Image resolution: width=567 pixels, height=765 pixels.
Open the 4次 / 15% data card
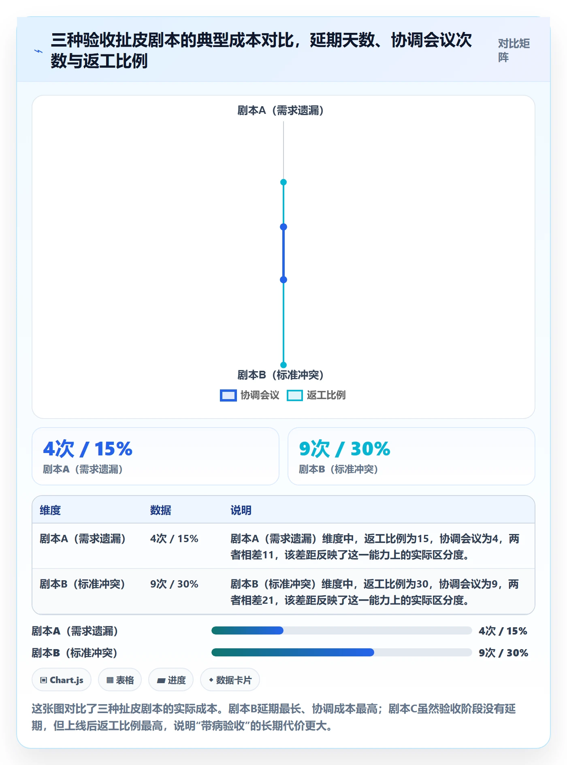point(156,456)
